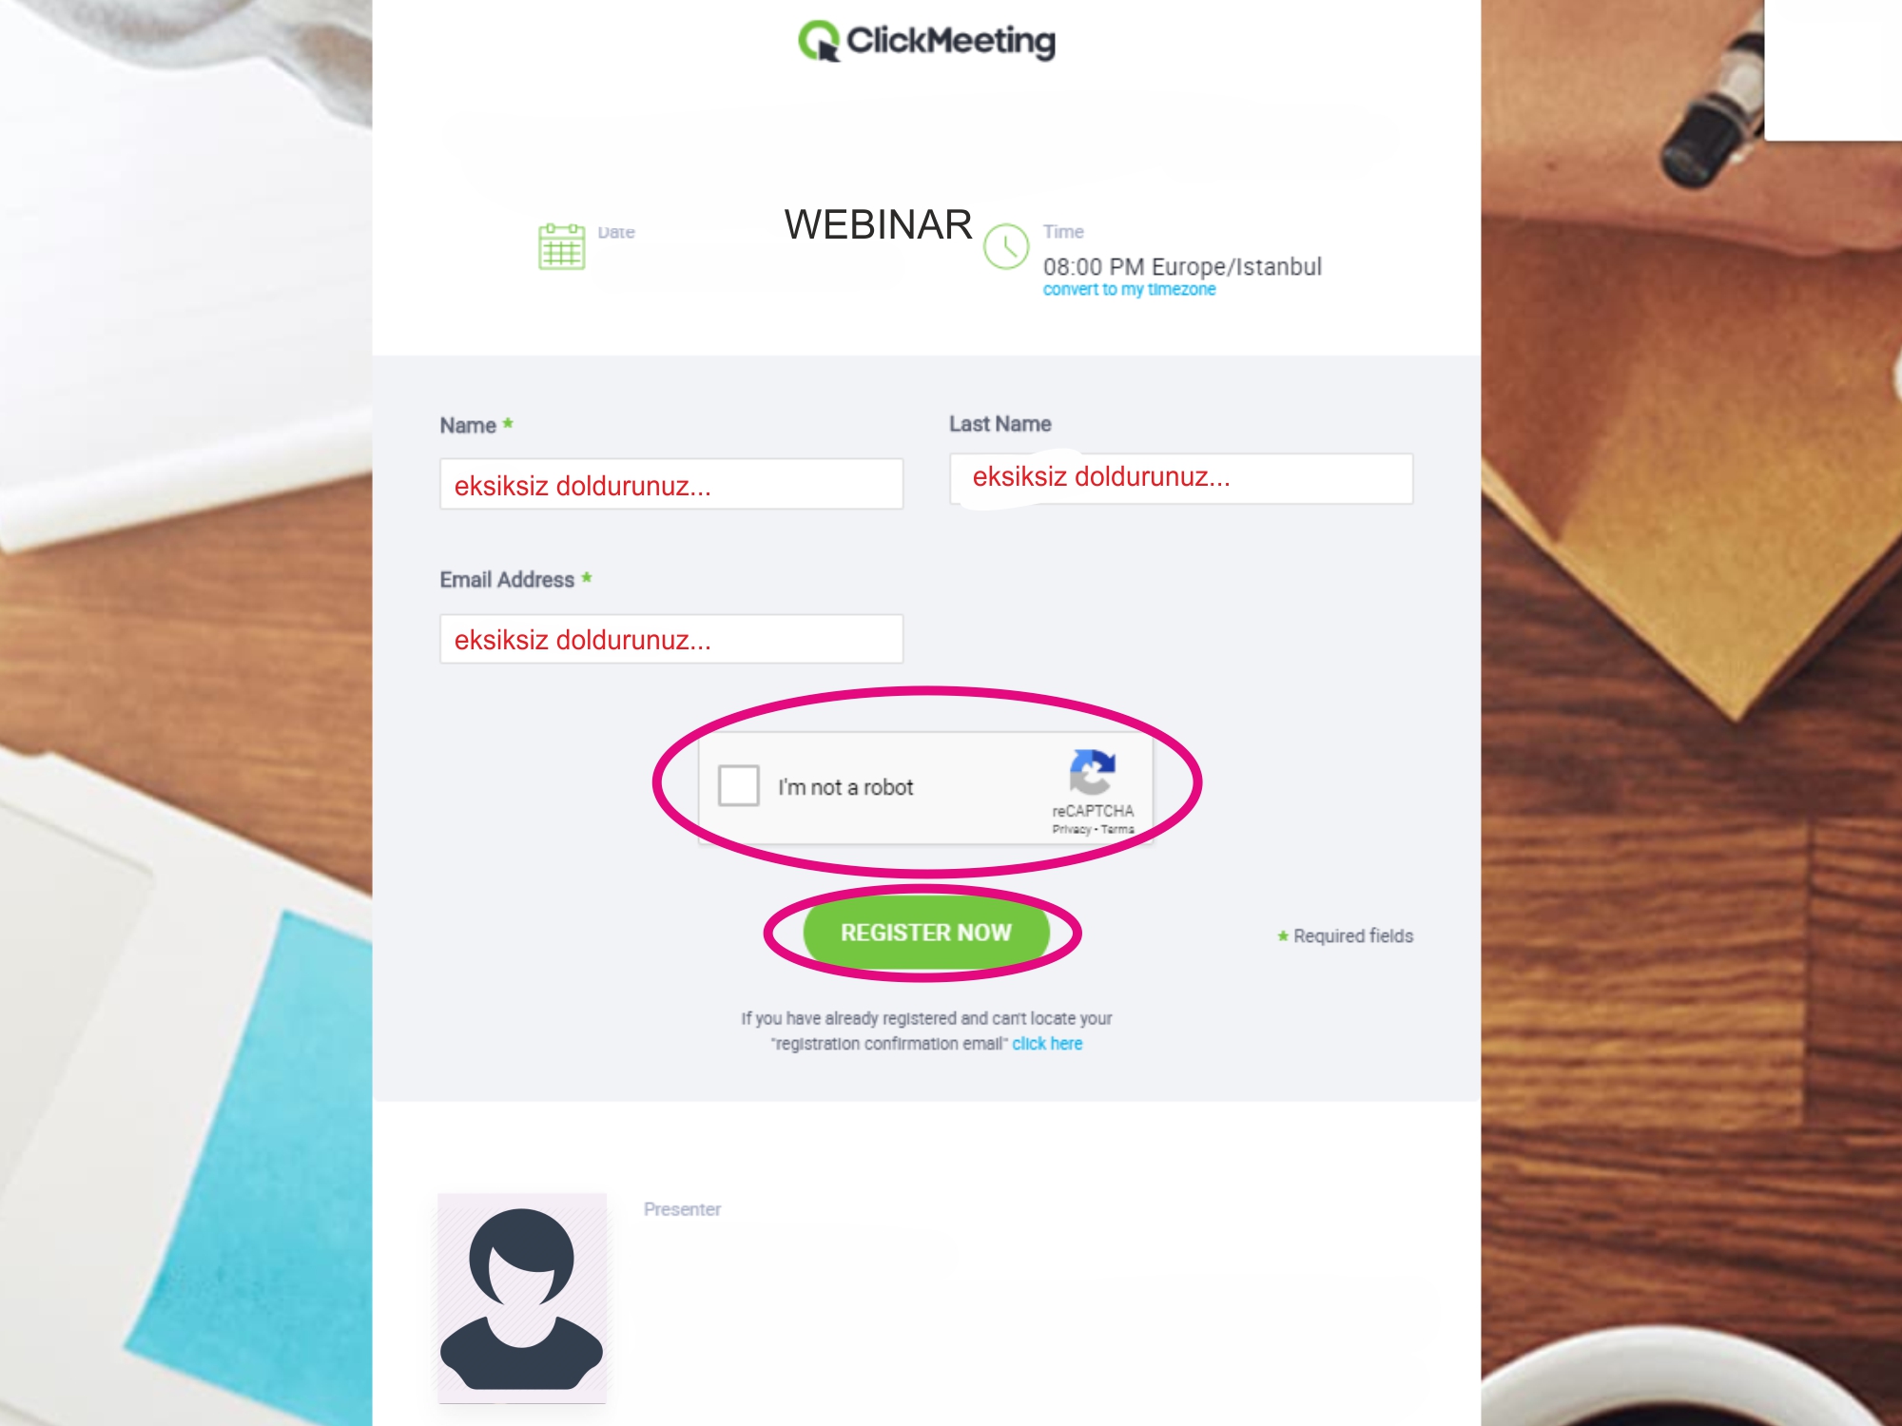Click the green clock Time icon
1902x1426 pixels.
click(x=1006, y=246)
